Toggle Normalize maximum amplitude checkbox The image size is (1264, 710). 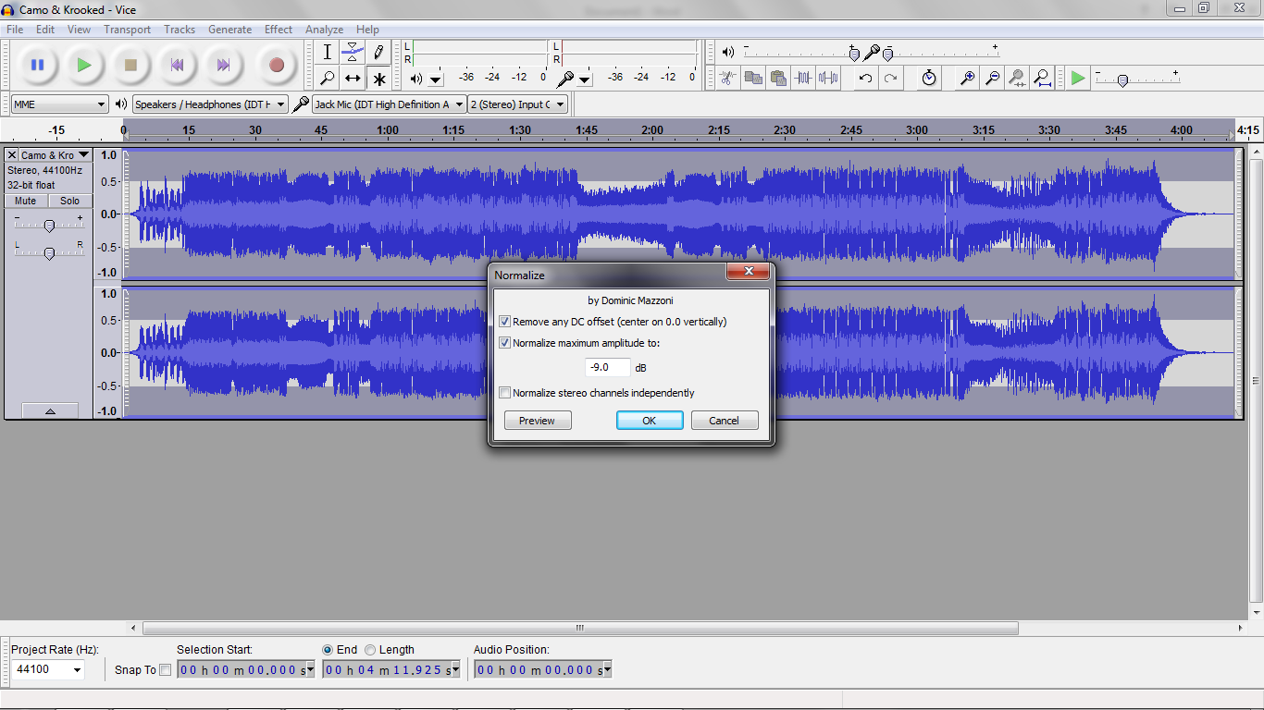click(x=504, y=343)
